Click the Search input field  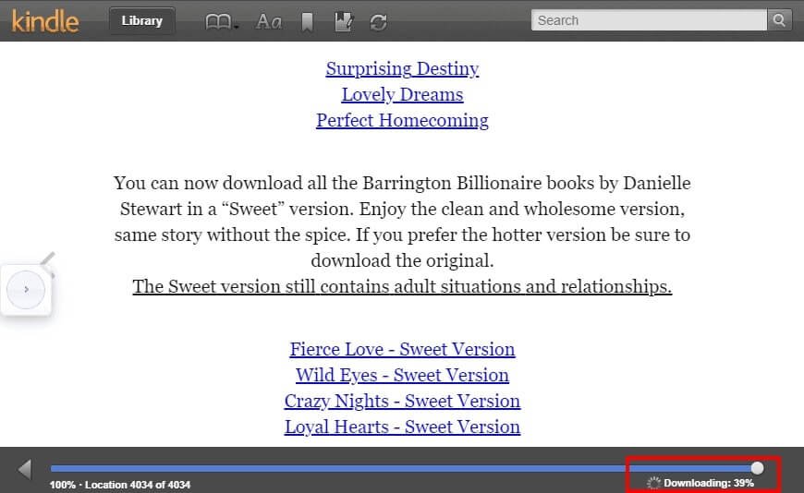[x=649, y=20]
